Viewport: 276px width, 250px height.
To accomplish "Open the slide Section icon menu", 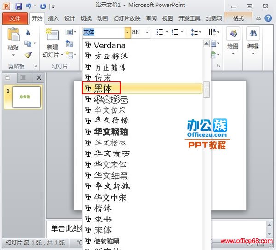I will tap(71, 55).
